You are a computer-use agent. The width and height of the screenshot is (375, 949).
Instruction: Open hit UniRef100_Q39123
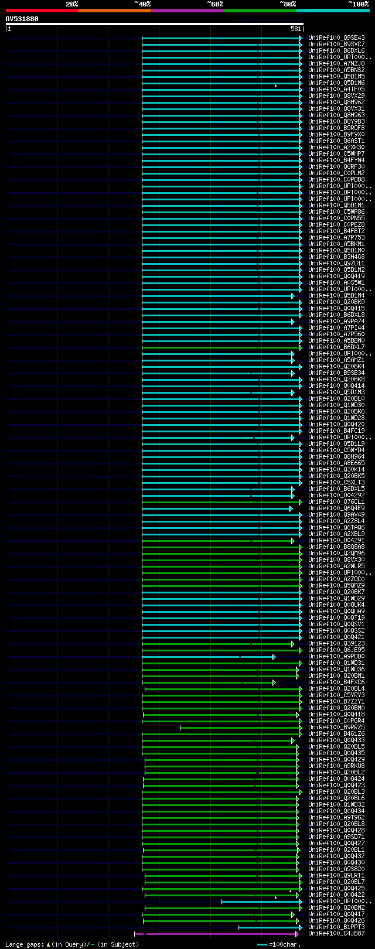pos(336,644)
